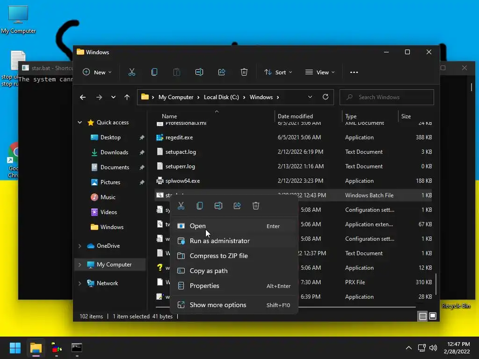This screenshot has width=479, height=359.
Task: Click File Explorer on the taskbar
Action: (36, 348)
